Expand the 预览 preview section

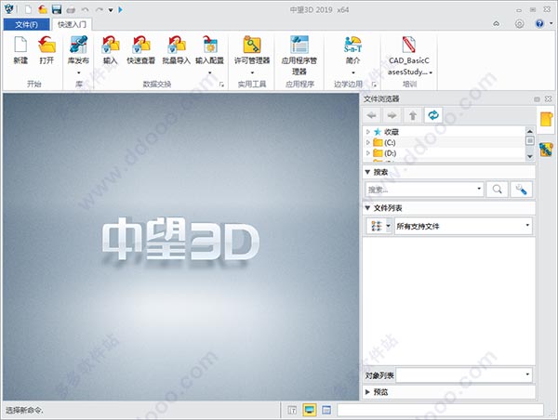[x=367, y=392]
